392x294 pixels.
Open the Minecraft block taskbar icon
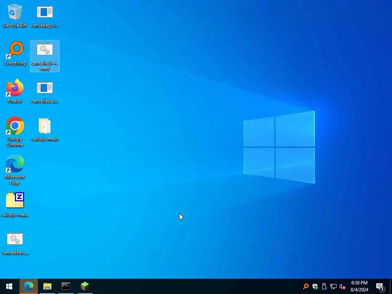[x=85, y=286]
